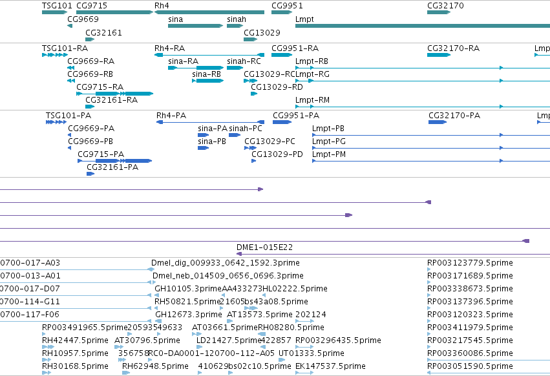Viewport: 550px width, 376px height.
Task: Click the TSG101-RA transcript label
Action: [65, 48]
